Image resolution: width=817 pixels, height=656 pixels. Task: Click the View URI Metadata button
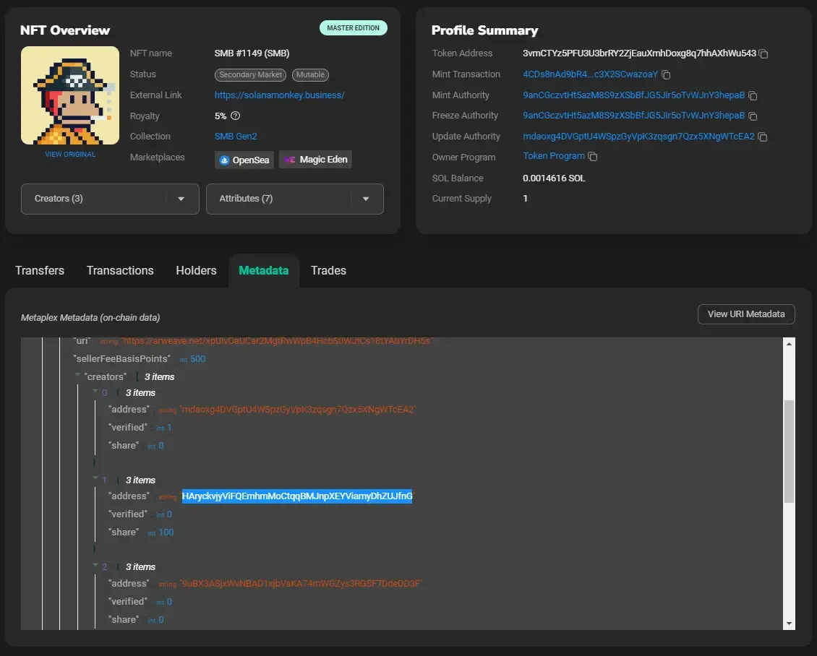click(x=745, y=314)
